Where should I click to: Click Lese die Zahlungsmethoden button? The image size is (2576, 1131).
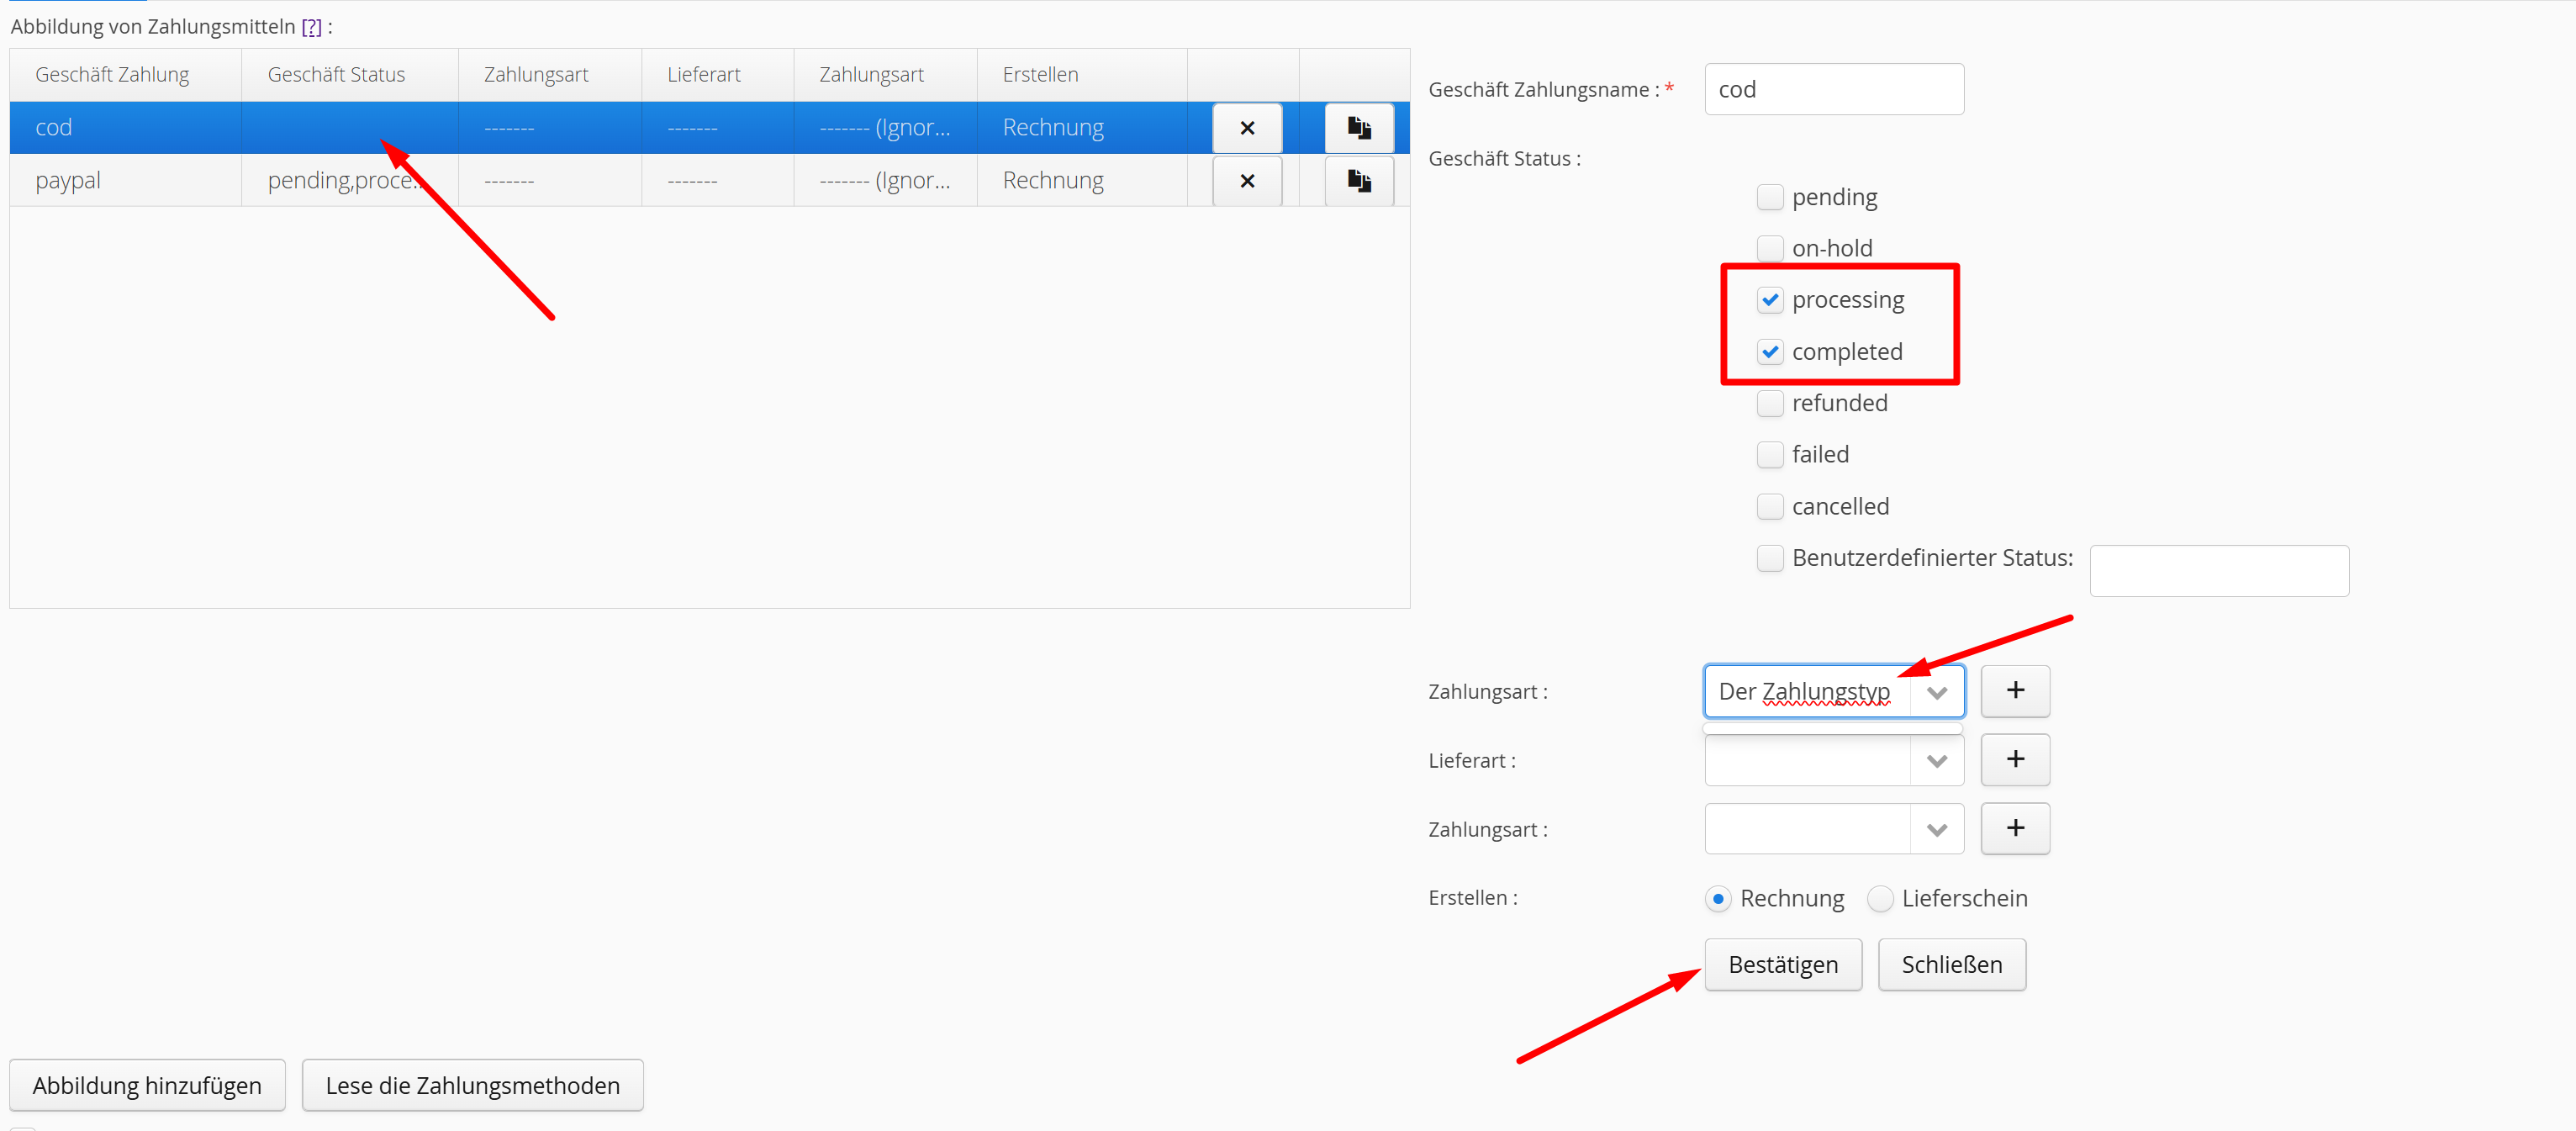472,1085
